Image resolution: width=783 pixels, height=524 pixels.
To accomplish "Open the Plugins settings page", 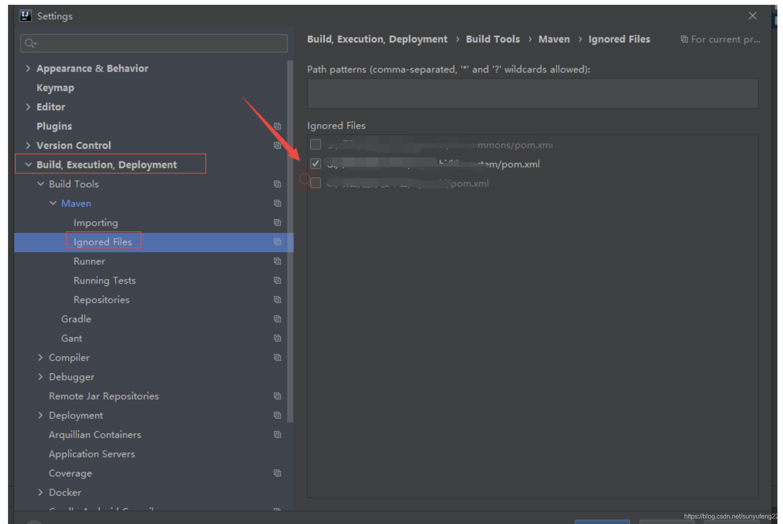I will (x=54, y=126).
